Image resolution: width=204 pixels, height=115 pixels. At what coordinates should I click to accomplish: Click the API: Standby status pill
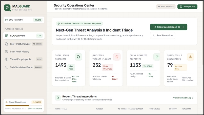(166, 7)
